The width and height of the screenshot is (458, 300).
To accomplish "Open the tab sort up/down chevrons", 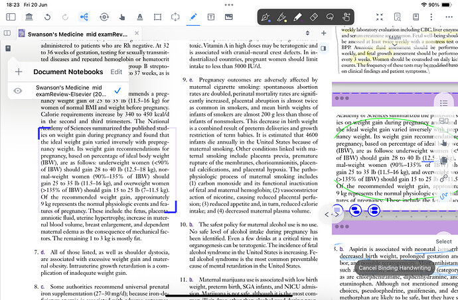I will pyautogui.click(x=307, y=33).
